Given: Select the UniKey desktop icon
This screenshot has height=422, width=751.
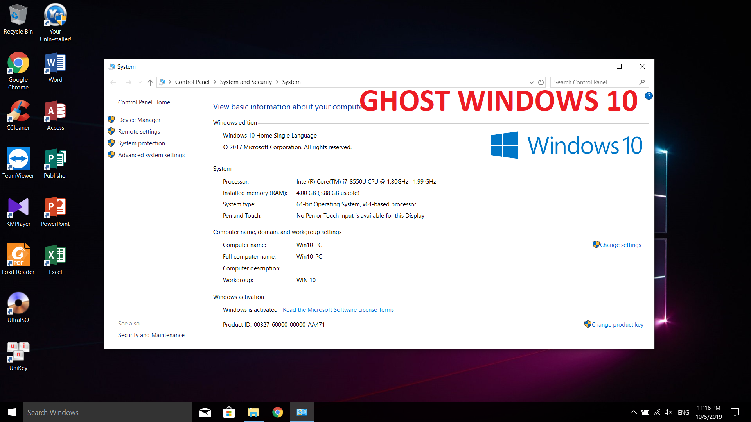Looking at the screenshot, I should click(18, 356).
